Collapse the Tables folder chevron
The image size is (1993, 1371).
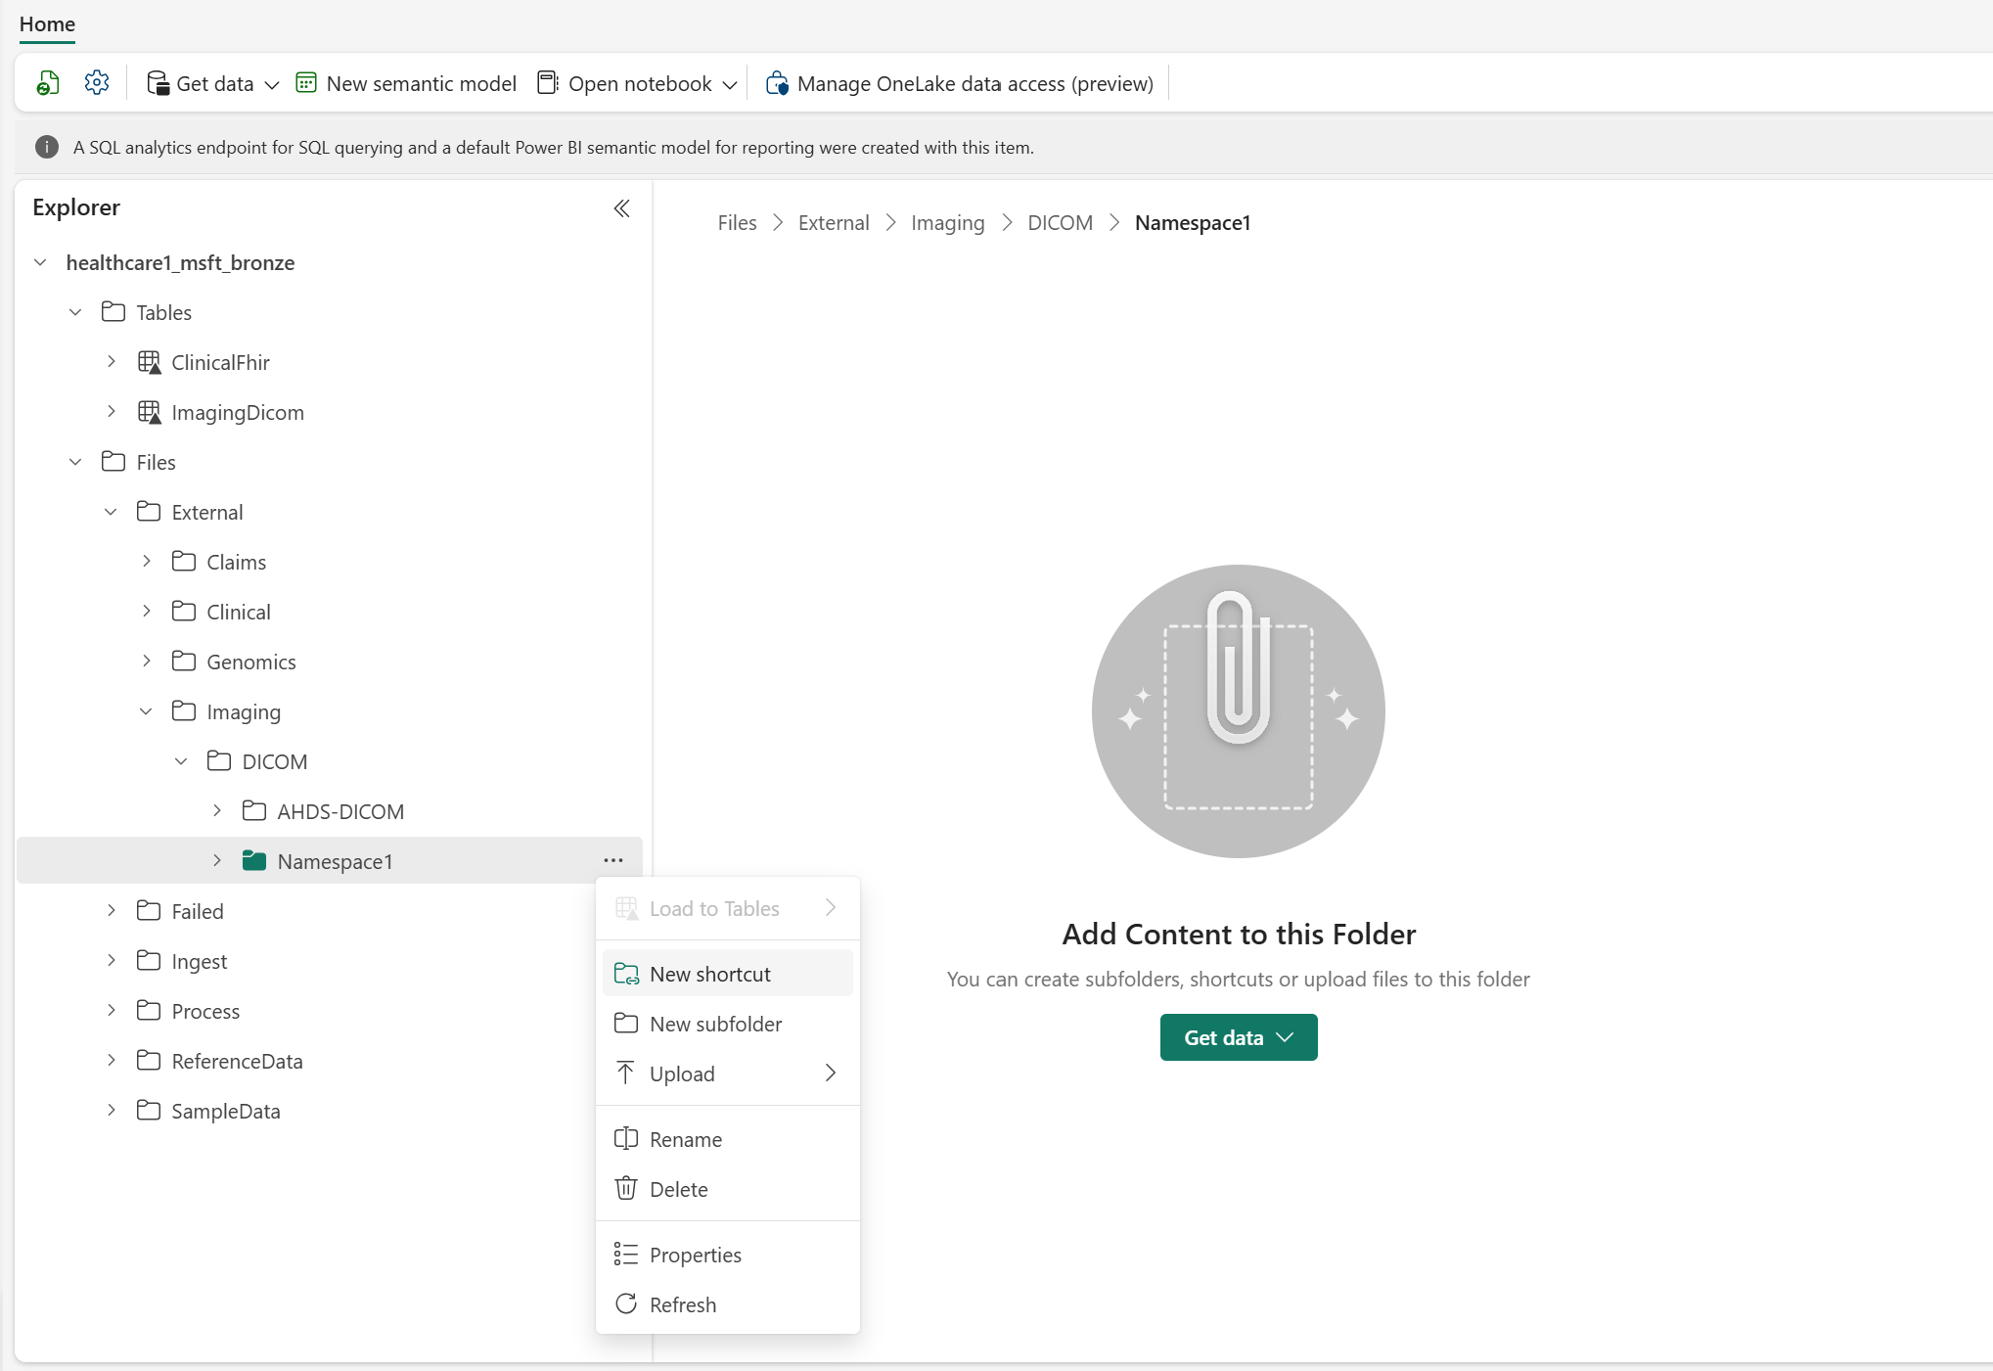pyautogui.click(x=75, y=312)
